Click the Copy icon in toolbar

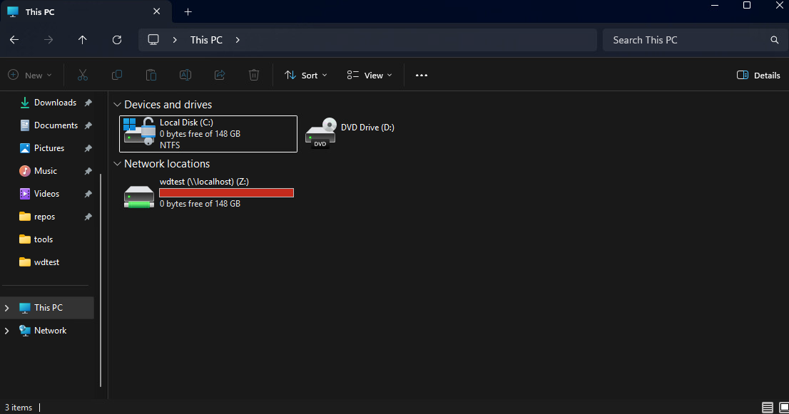coord(117,76)
